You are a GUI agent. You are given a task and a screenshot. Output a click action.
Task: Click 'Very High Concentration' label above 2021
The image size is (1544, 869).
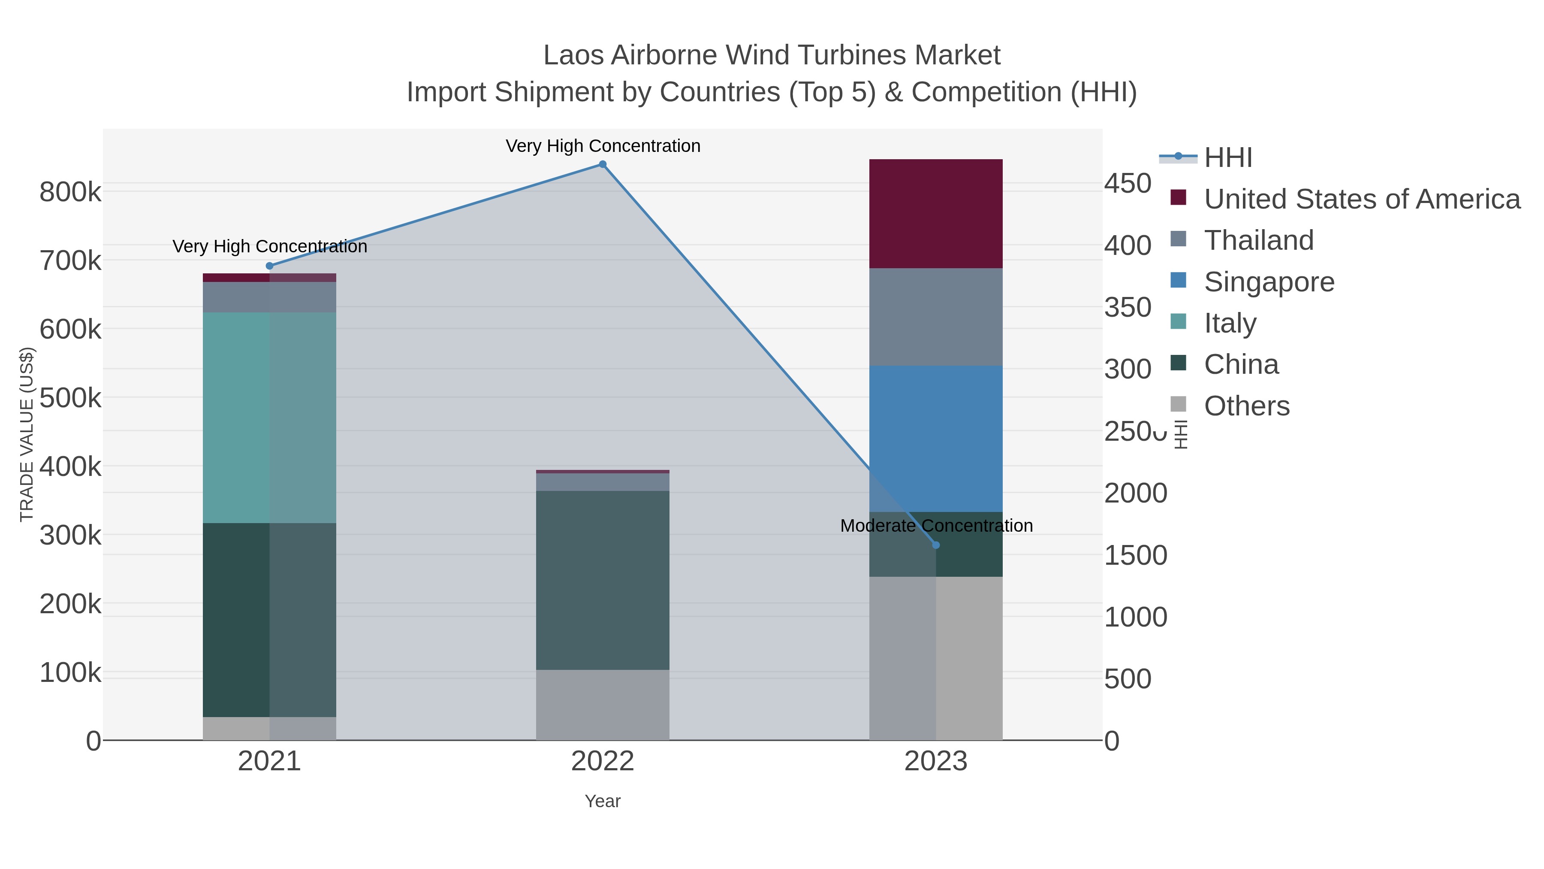[x=270, y=247]
